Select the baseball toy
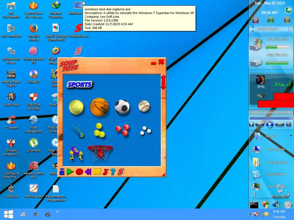Screen dimensions: 294x220 point(144,106)
